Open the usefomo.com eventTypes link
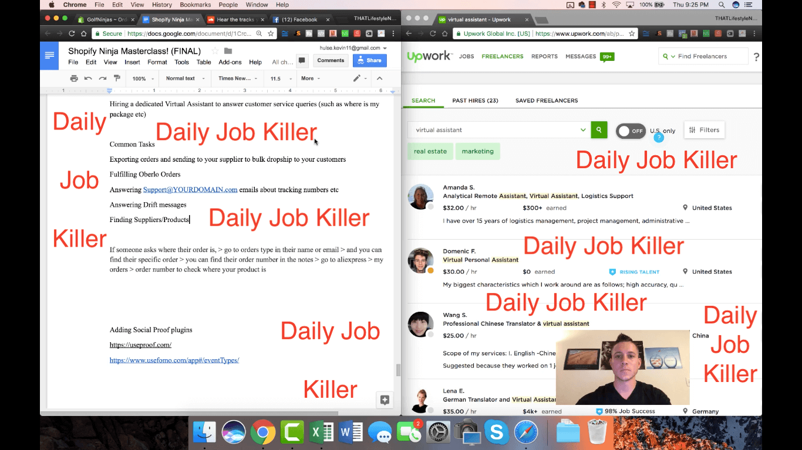Viewport: 802px width, 450px height. point(174,360)
